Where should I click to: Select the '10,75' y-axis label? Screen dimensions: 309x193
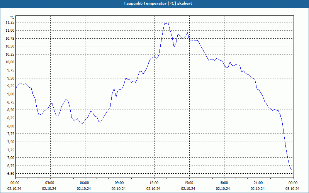(x=10, y=38)
